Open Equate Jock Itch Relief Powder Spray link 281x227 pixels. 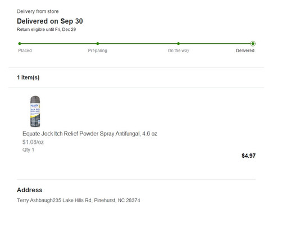click(x=90, y=134)
